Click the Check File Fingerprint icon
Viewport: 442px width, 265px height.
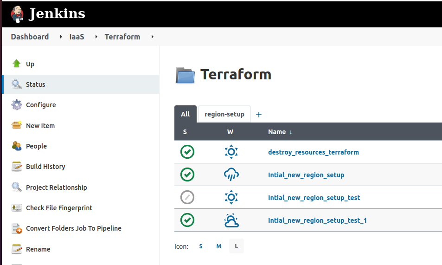[x=17, y=208]
